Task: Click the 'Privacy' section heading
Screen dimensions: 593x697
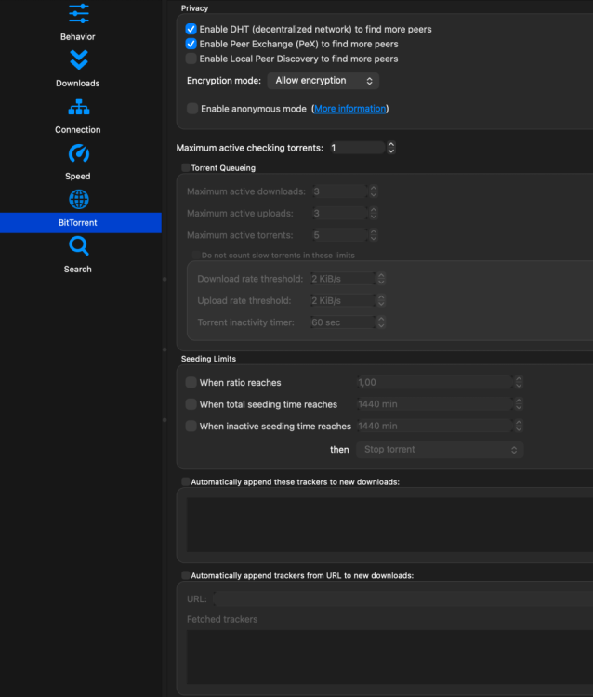Action: pyautogui.click(x=194, y=8)
